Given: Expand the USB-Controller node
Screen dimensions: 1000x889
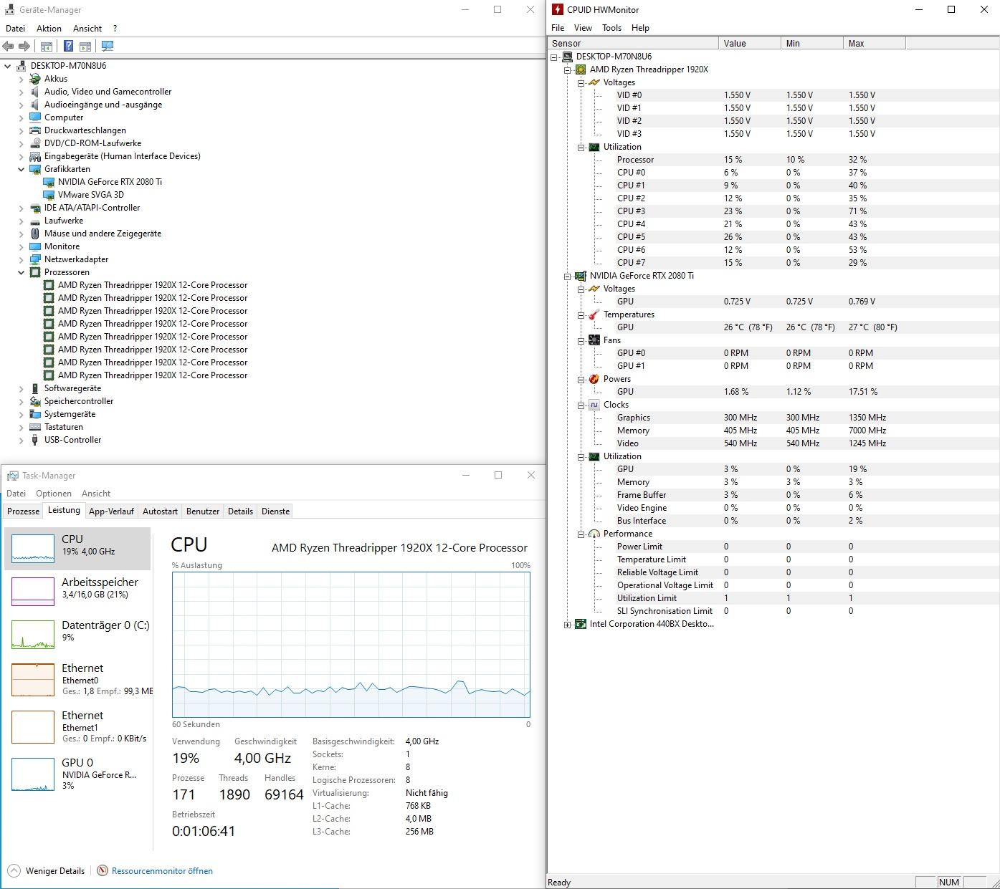Looking at the screenshot, I should tap(22, 440).
